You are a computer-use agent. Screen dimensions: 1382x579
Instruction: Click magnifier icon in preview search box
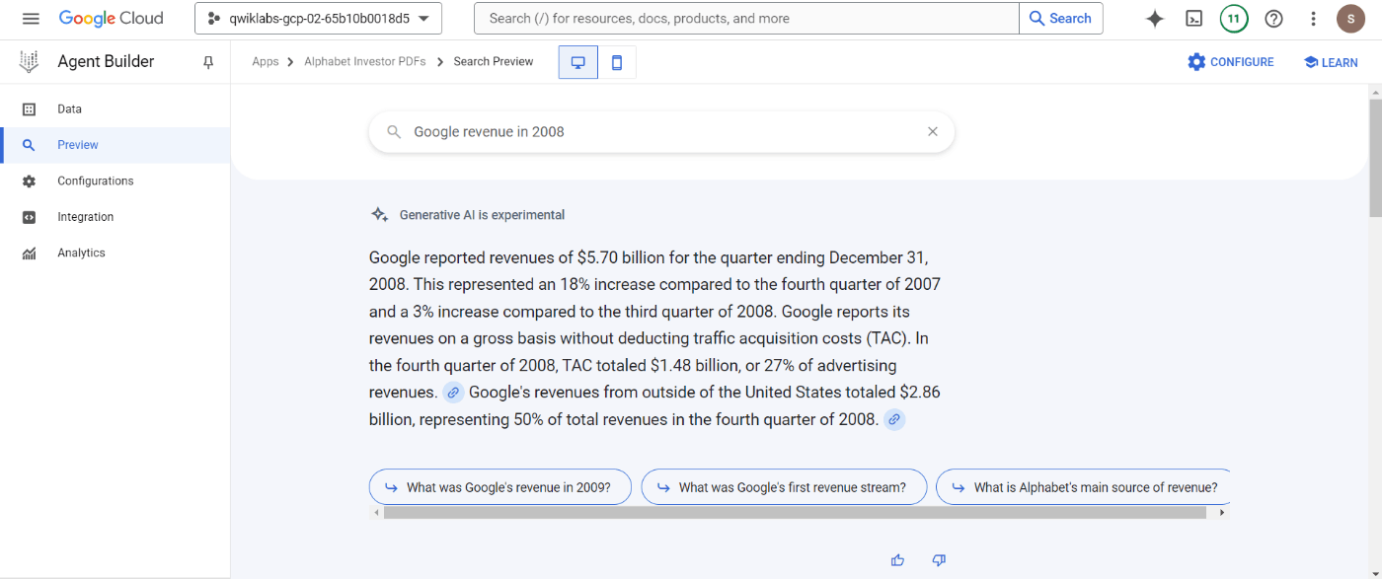click(393, 132)
